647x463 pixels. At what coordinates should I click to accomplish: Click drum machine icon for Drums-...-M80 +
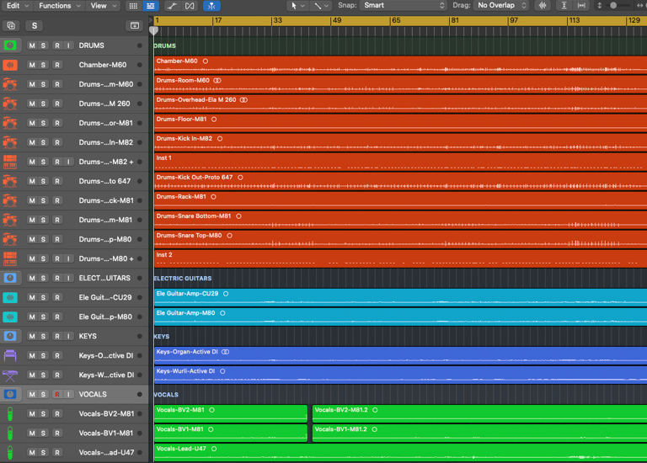tap(10, 258)
